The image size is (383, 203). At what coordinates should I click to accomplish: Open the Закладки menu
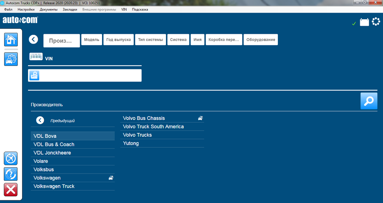tap(70, 9)
